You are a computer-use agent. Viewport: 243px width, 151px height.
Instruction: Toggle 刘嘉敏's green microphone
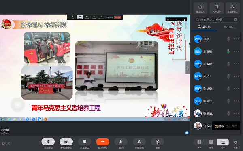pyautogui.click(x=228, y=51)
